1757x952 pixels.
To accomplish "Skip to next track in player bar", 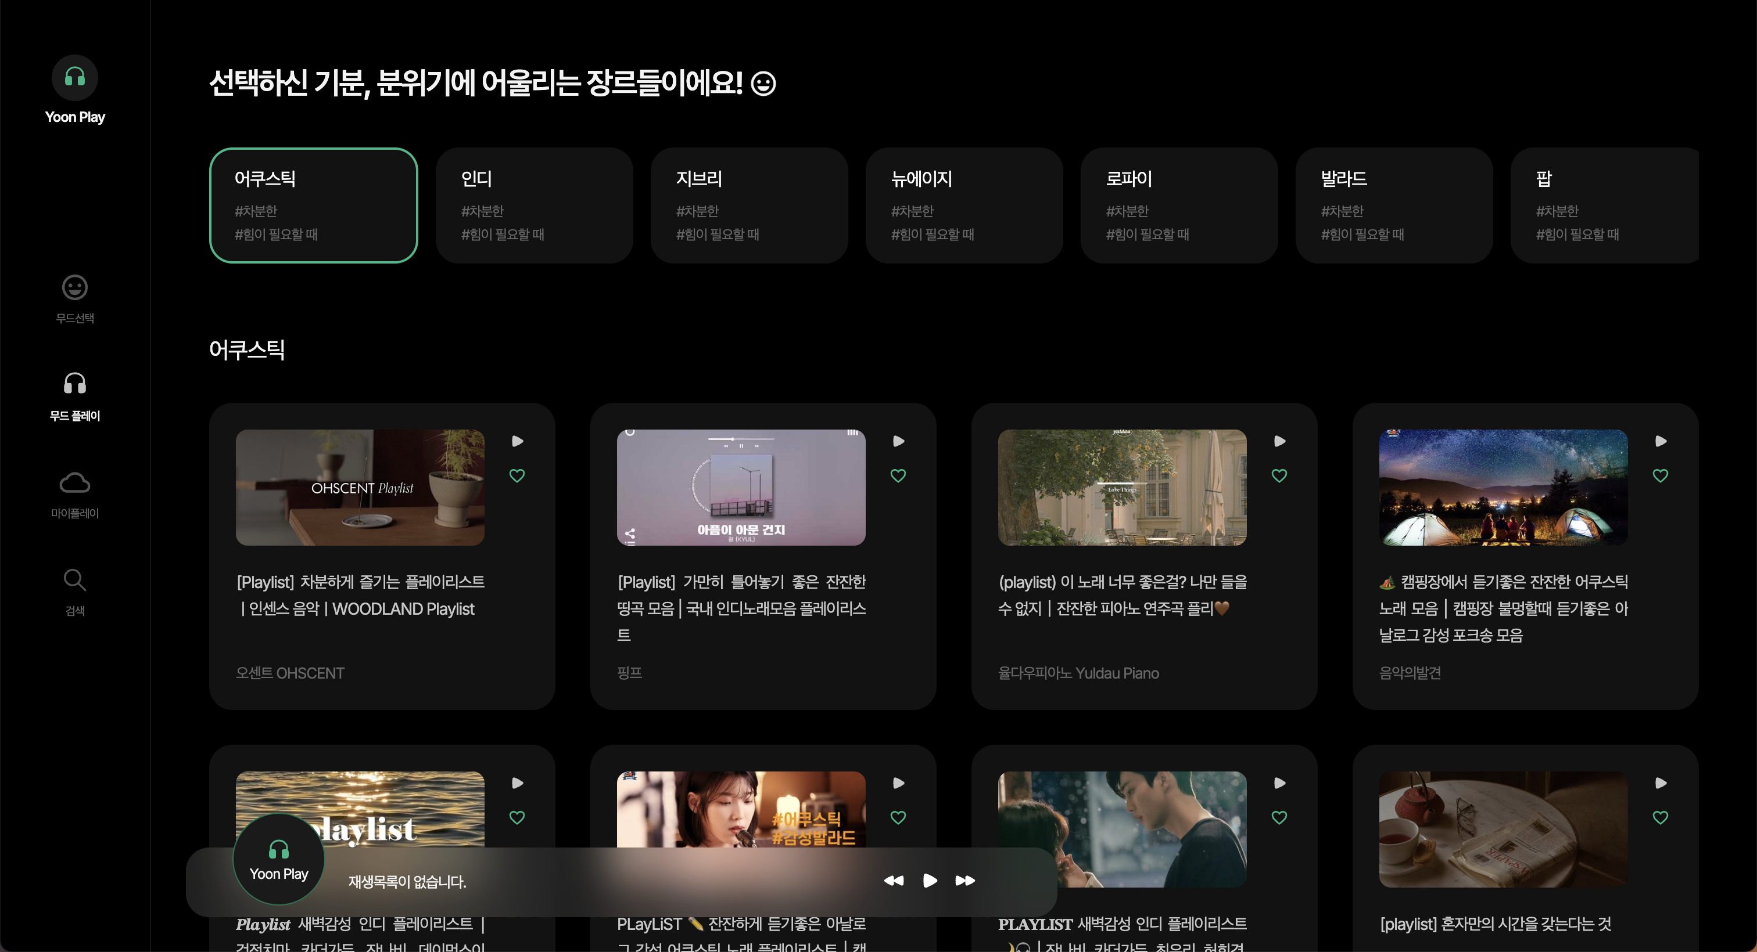I will point(964,881).
